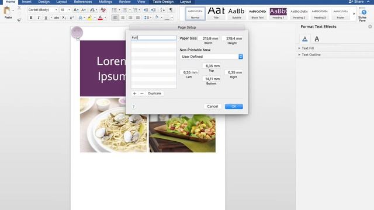Click the Duplicate paper size button
Image resolution: width=374 pixels, height=210 pixels.
154,93
